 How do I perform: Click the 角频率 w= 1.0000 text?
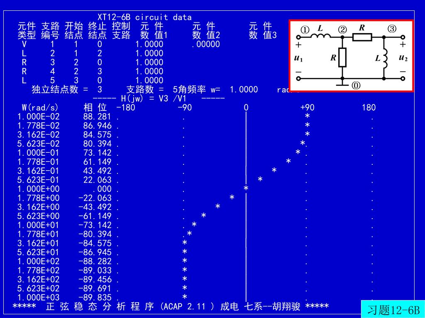218,89
